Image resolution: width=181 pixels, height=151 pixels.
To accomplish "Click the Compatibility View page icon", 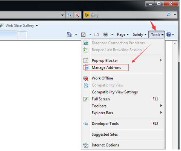I will tap(86, 85).
